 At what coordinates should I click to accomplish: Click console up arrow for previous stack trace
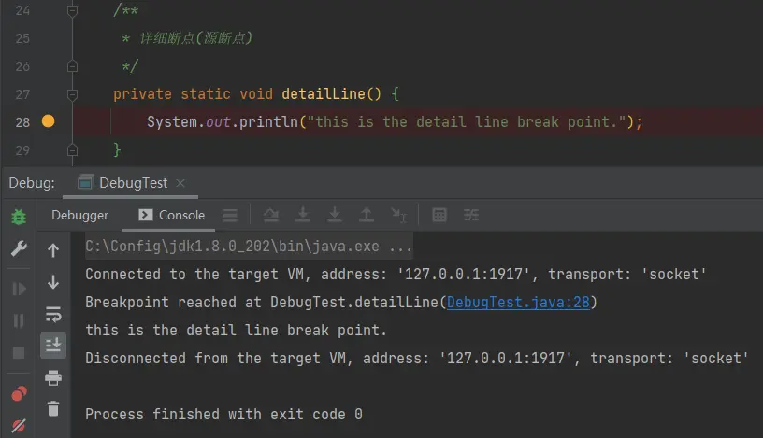[x=53, y=250]
